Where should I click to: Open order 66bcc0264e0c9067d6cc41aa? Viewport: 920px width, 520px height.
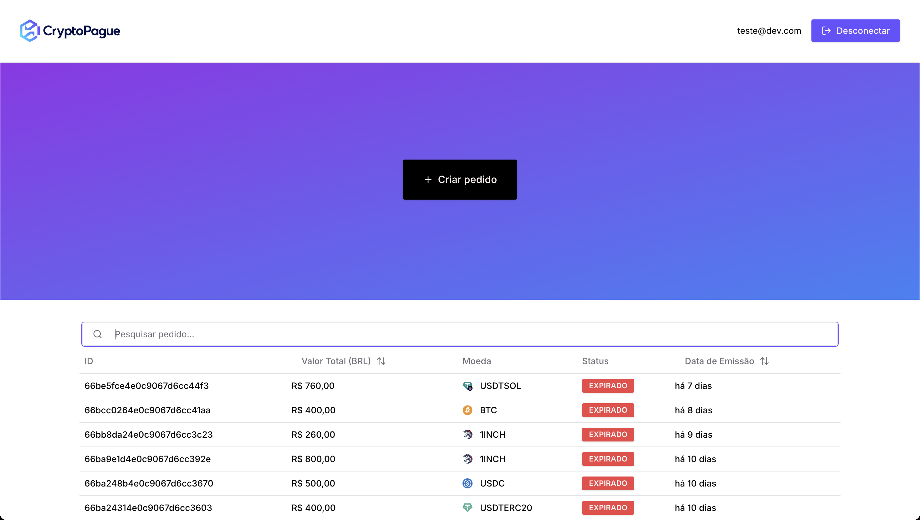click(x=147, y=410)
